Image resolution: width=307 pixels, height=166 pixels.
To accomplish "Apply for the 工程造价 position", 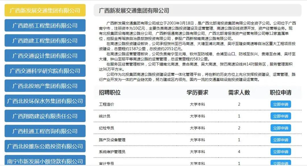I will pos(282,104).
